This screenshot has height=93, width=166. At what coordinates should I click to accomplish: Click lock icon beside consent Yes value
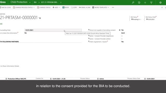(120, 30)
